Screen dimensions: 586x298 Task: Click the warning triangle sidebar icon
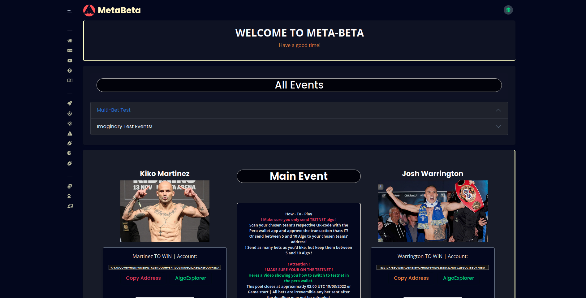coord(70,133)
